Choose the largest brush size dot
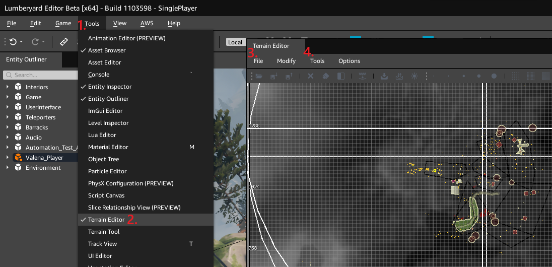 click(x=494, y=76)
